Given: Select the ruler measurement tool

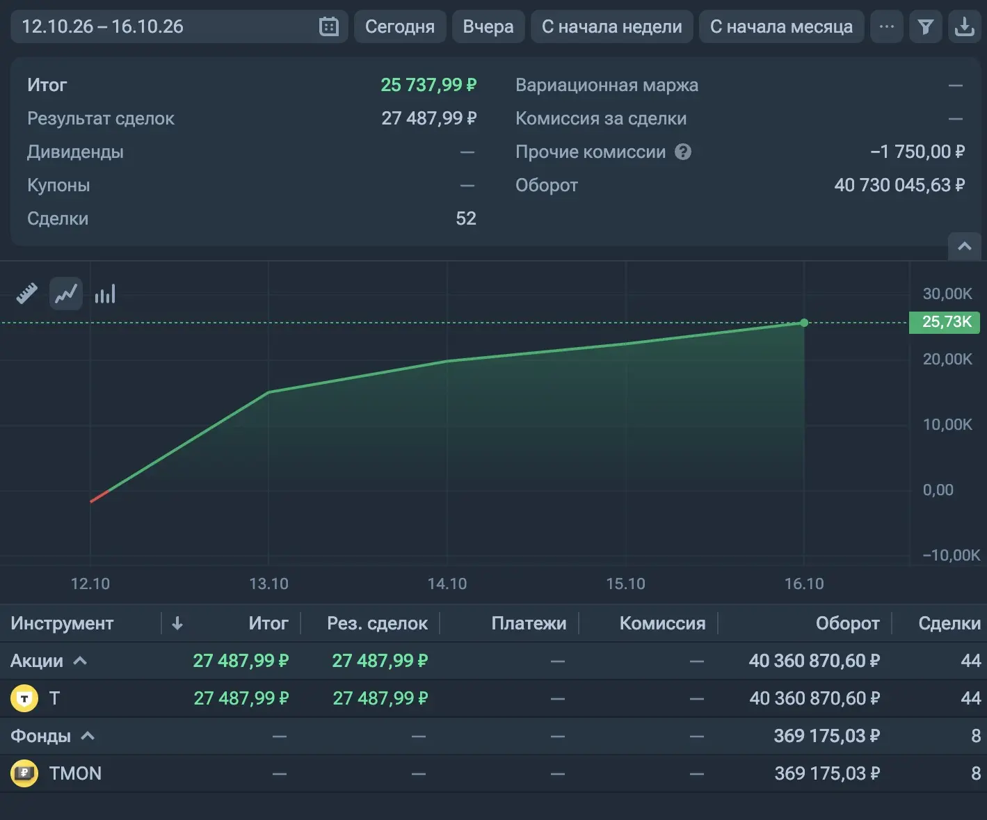Looking at the screenshot, I should [x=27, y=294].
